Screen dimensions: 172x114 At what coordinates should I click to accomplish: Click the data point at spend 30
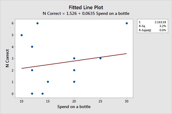[127, 23]
